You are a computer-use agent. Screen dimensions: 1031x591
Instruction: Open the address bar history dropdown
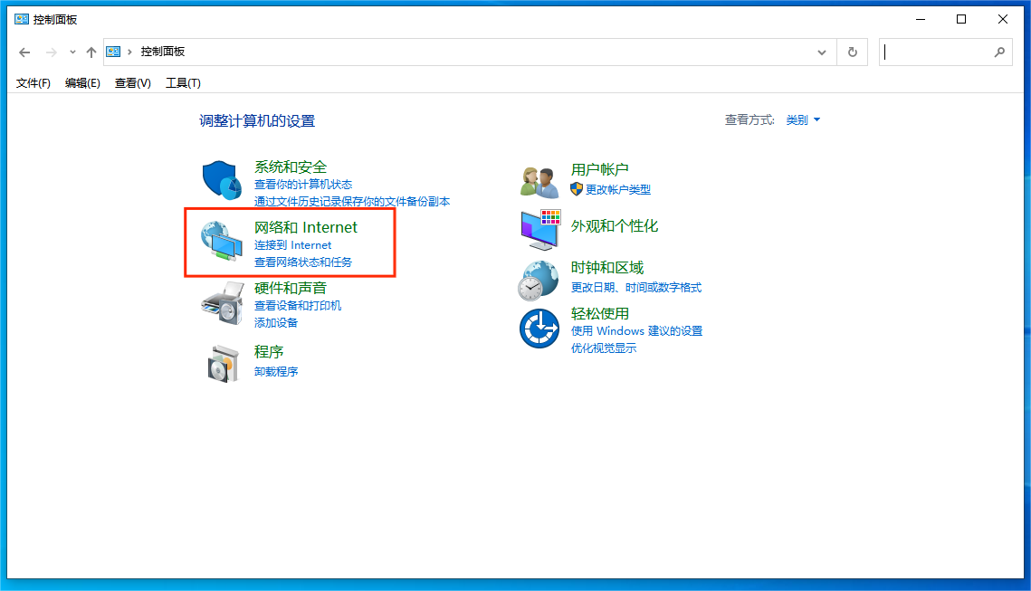coord(822,52)
